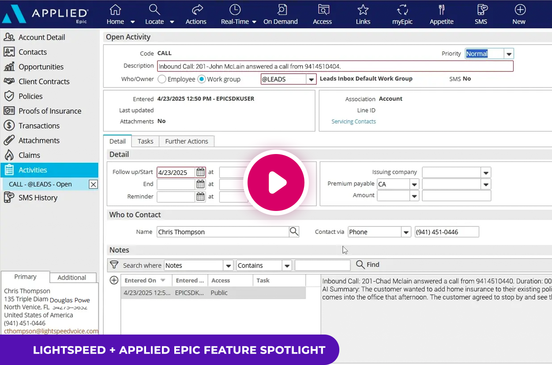
Task: Open Claims in the sidebar
Action: [29, 155]
